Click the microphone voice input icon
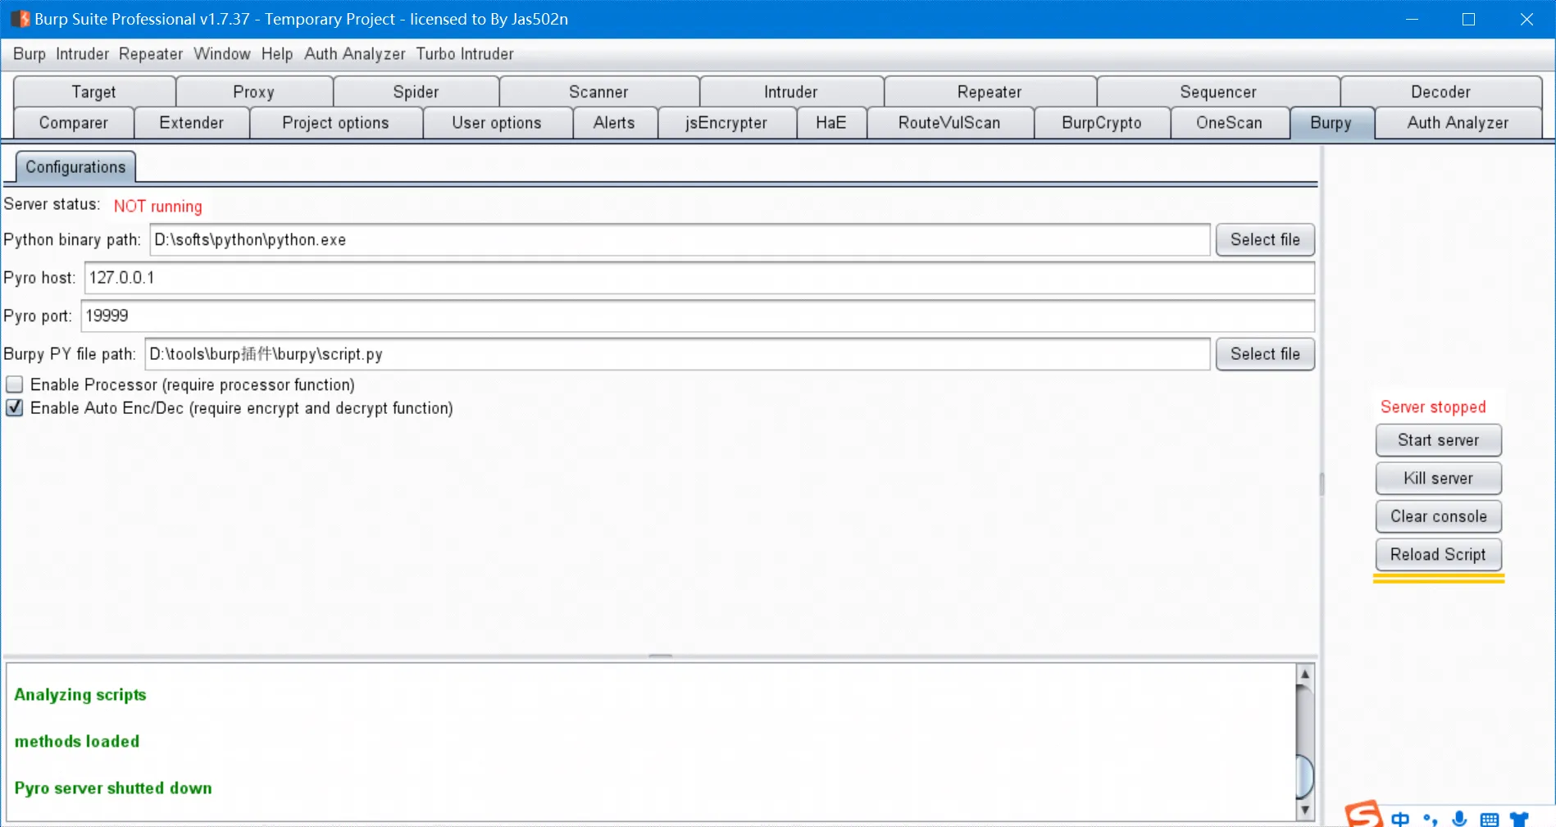The width and height of the screenshot is (1556, 827). (1459, 818)
